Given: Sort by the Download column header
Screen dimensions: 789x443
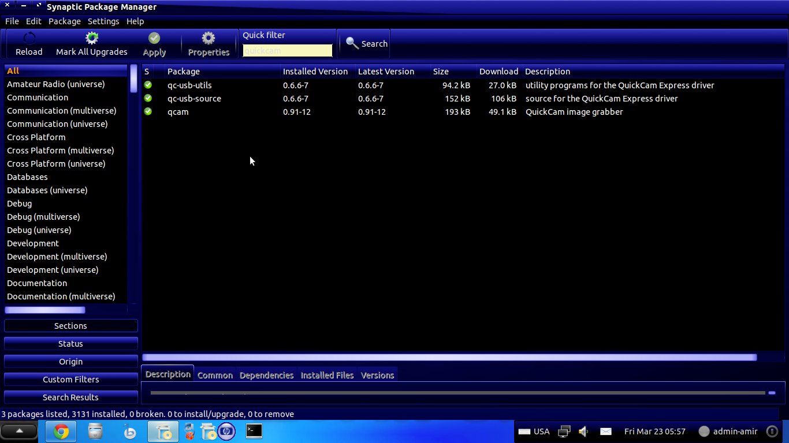Looking at the screenshot, I should pyautogui.click(x=499, y=72).
